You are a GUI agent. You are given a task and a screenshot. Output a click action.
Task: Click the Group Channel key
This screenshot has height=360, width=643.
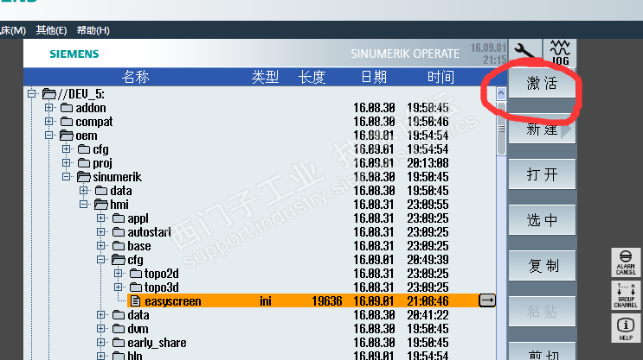(626, 295)
